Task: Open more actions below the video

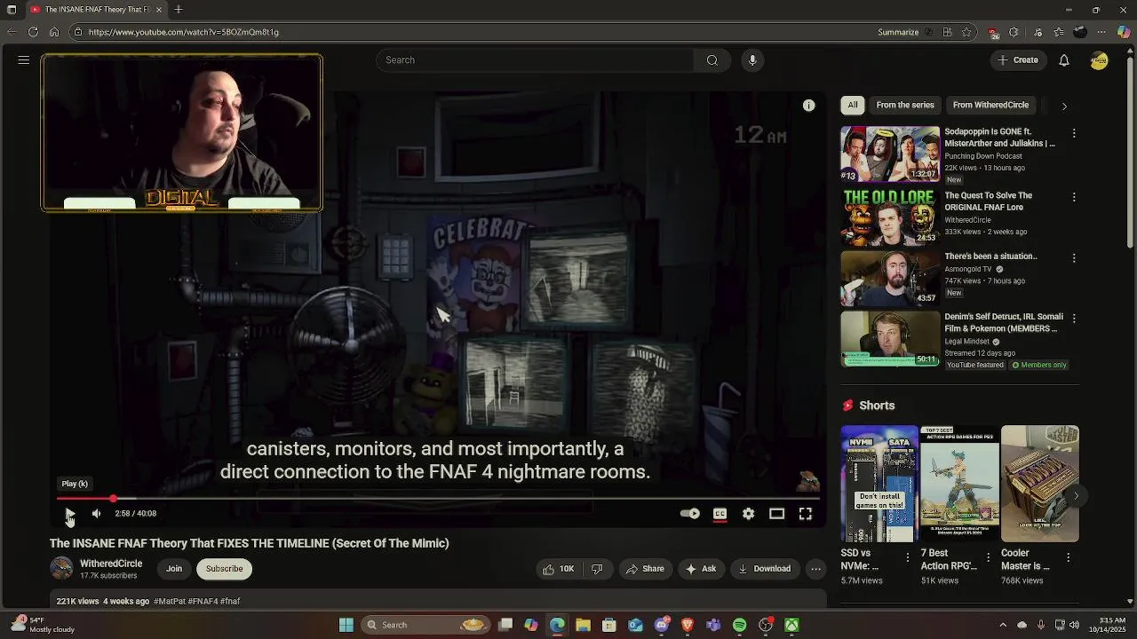Action: (x=815, y=569)
